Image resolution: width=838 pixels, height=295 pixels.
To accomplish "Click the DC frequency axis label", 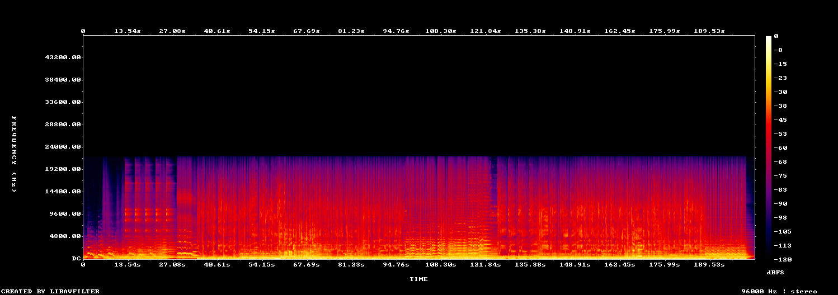I will click(77, 259).
